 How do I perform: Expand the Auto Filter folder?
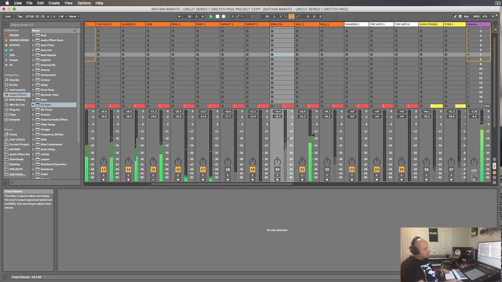33,45
